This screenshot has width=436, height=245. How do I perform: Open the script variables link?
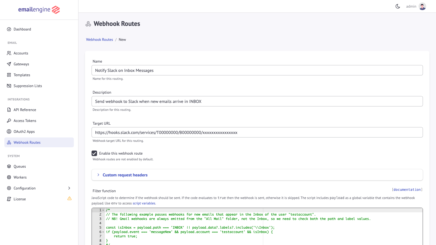pyautogui.click(x=144, y=203)
